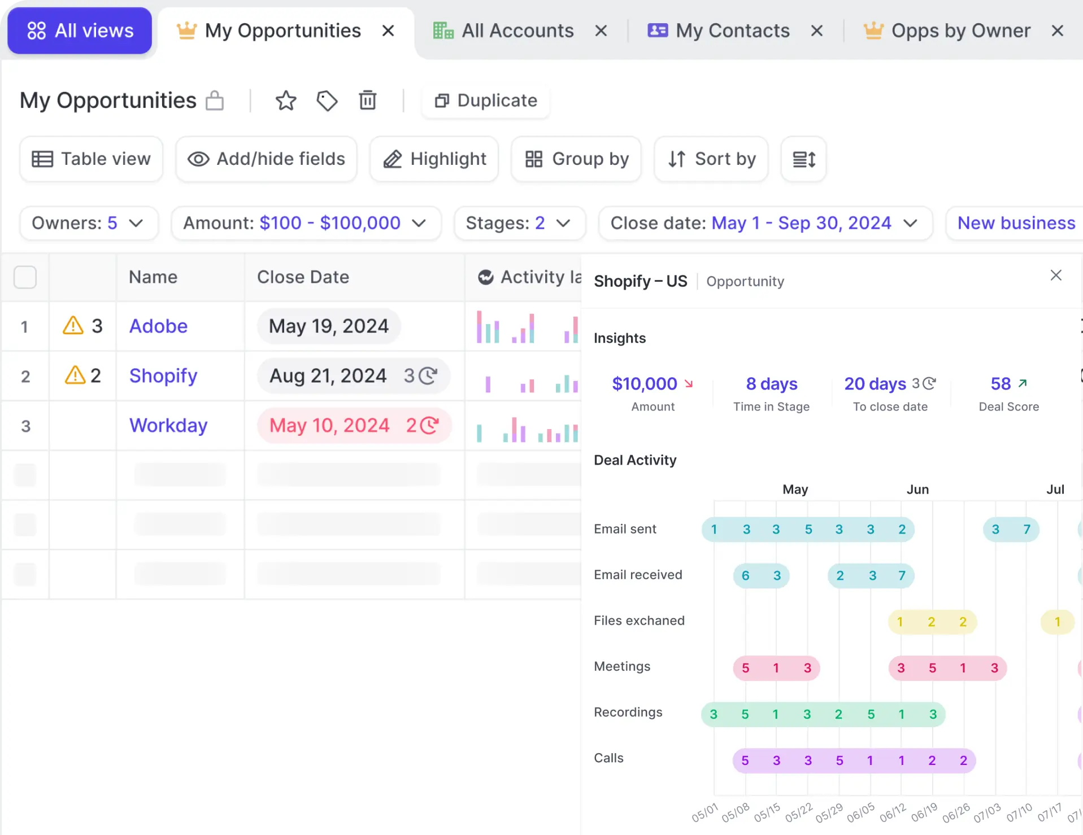Screen dimensions: 1083x835
Task: Delete view using the trash icon
Action: [x=368, y=100]
